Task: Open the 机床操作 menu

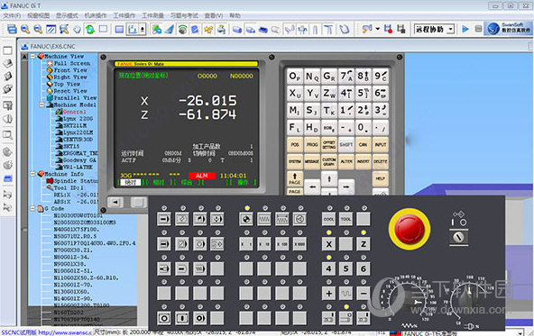Action: 96,15
